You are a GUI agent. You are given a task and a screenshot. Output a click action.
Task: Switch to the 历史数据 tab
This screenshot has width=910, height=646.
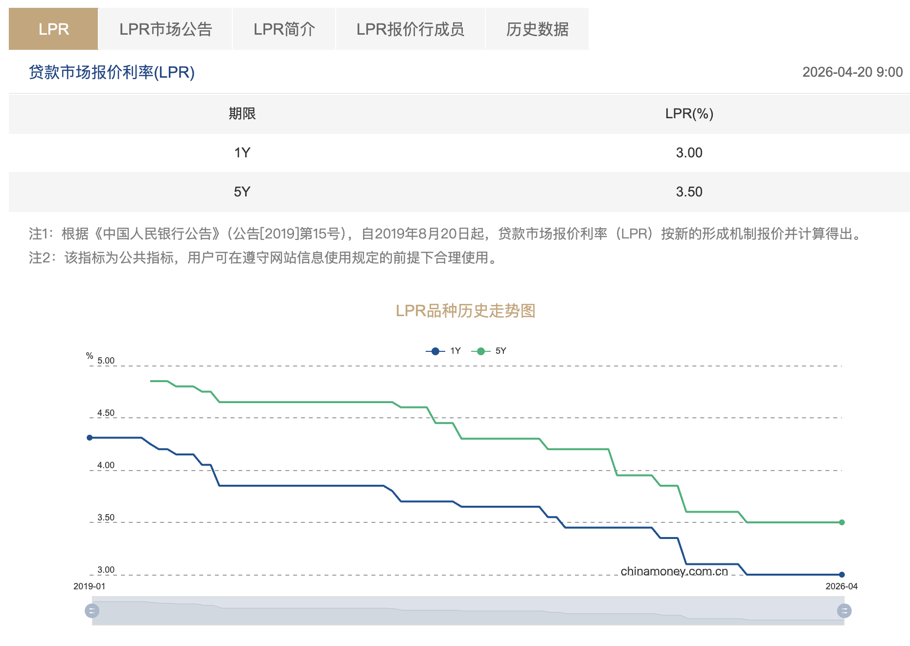pyautogui.click(x=537, y=29)
